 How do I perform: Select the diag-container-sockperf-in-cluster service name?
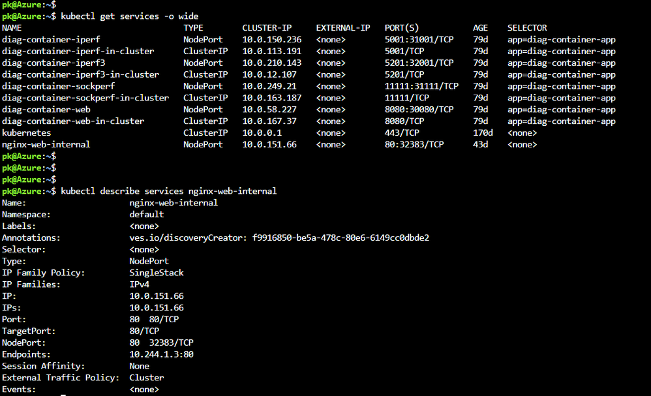coord(85,98)
